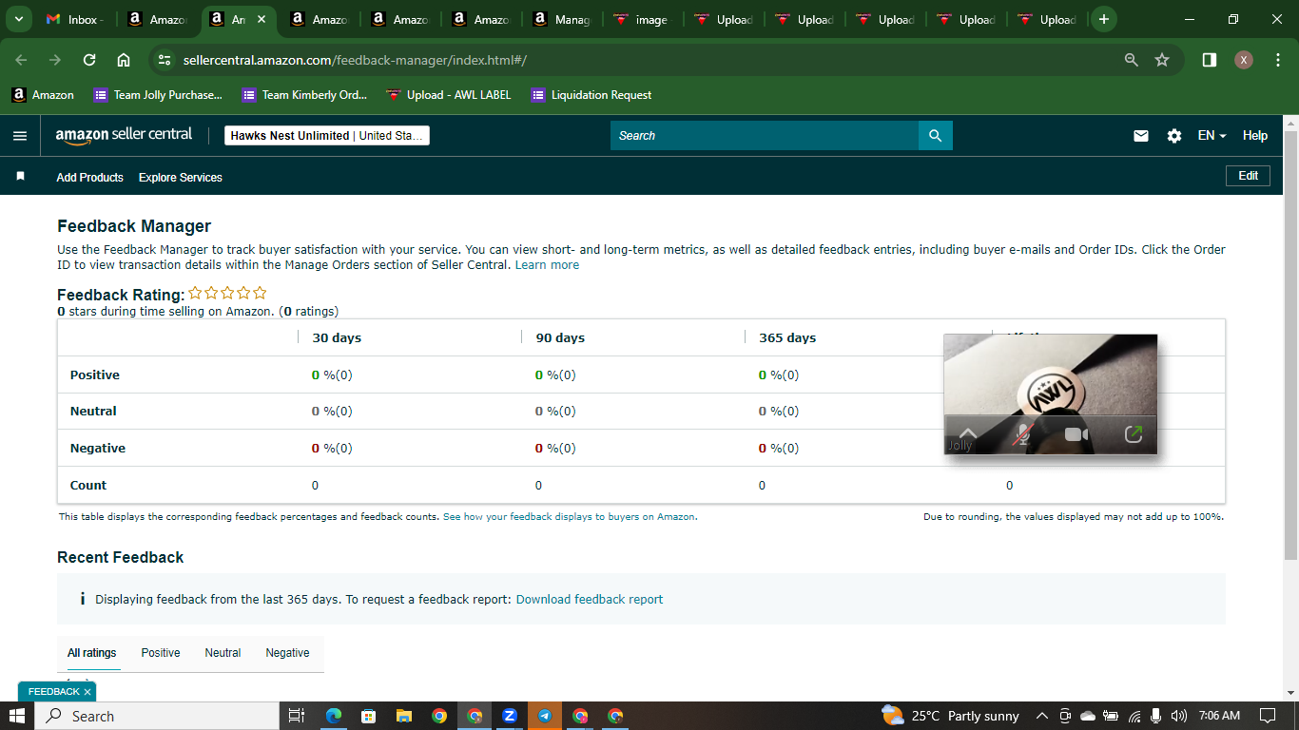This screenshot has width=1299, height=730.
Task: Open the Windows Start menu
Action: 17,716
